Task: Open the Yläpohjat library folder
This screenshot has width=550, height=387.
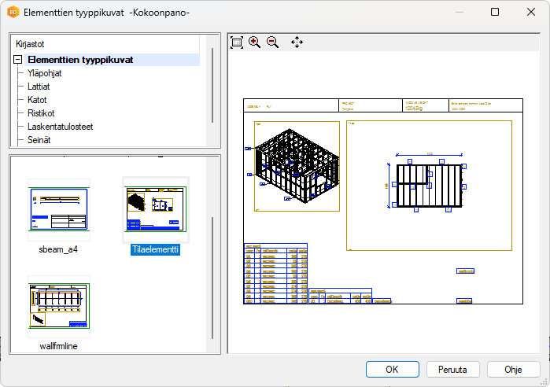Action: click(45, 73)
